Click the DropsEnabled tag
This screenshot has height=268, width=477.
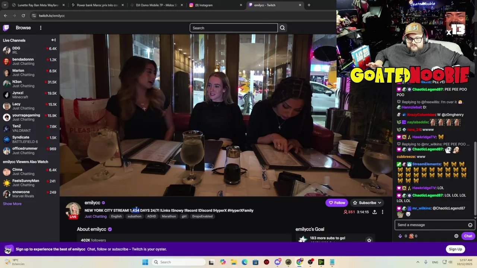point(202,216)
